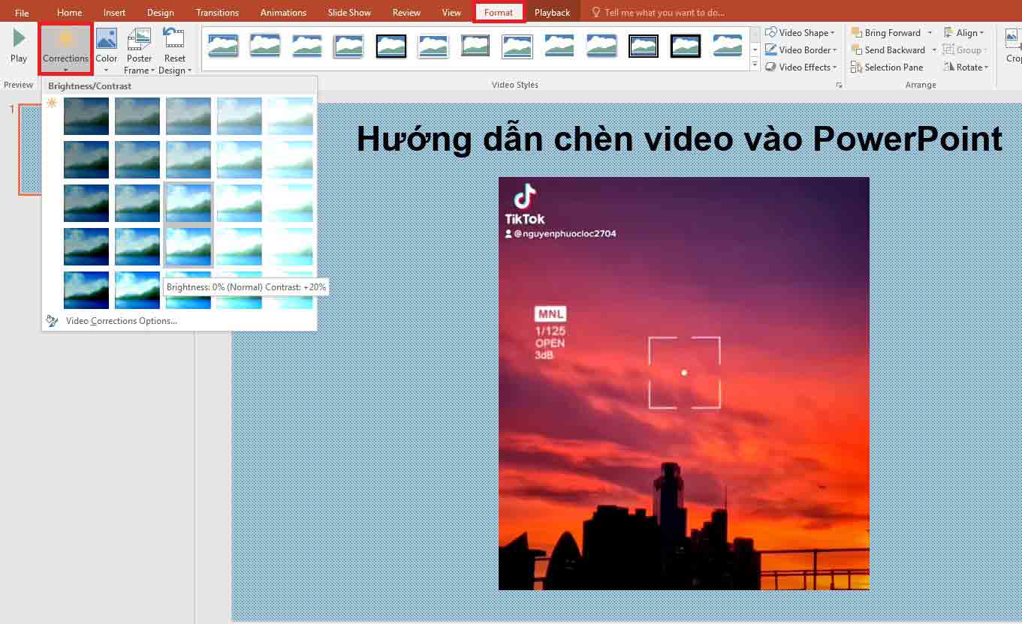Switch to the Playback tab
Screen dimensions: 1022x624
click(552, 12)
